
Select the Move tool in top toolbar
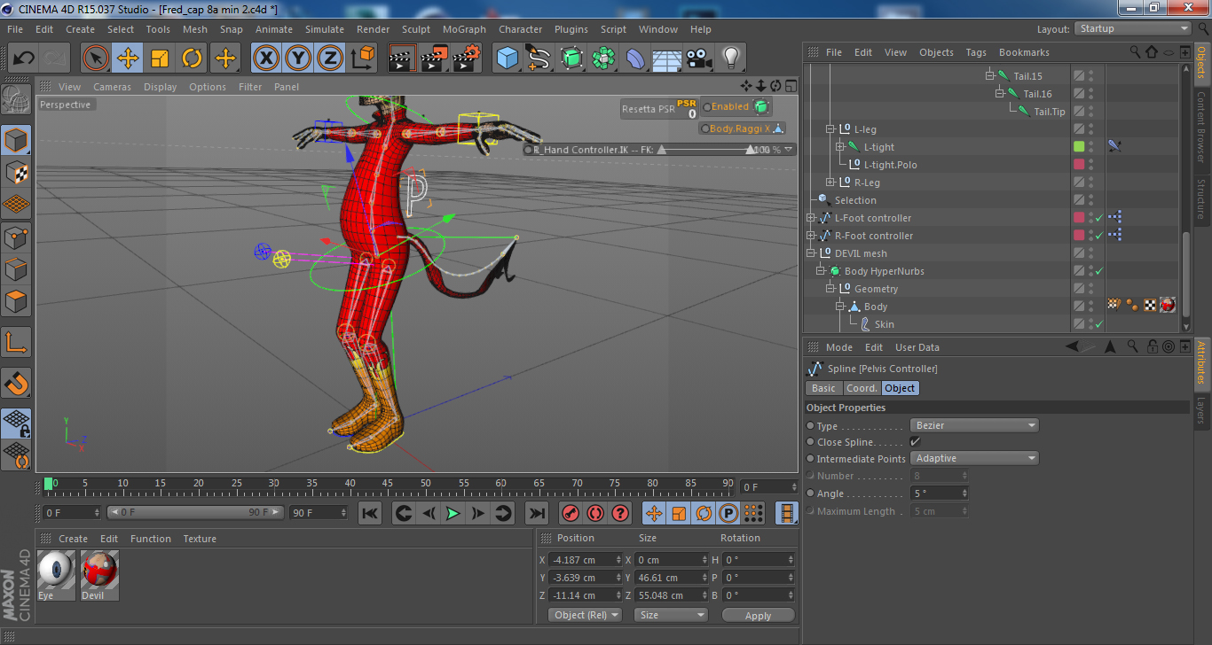(128, 58)
